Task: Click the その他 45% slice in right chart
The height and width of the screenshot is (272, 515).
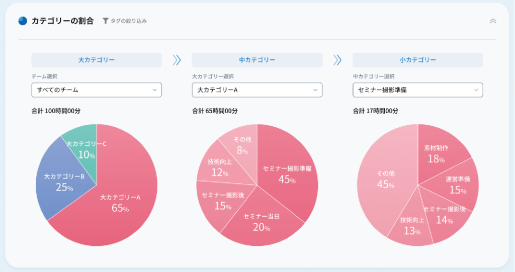Action: pos(386,179)
